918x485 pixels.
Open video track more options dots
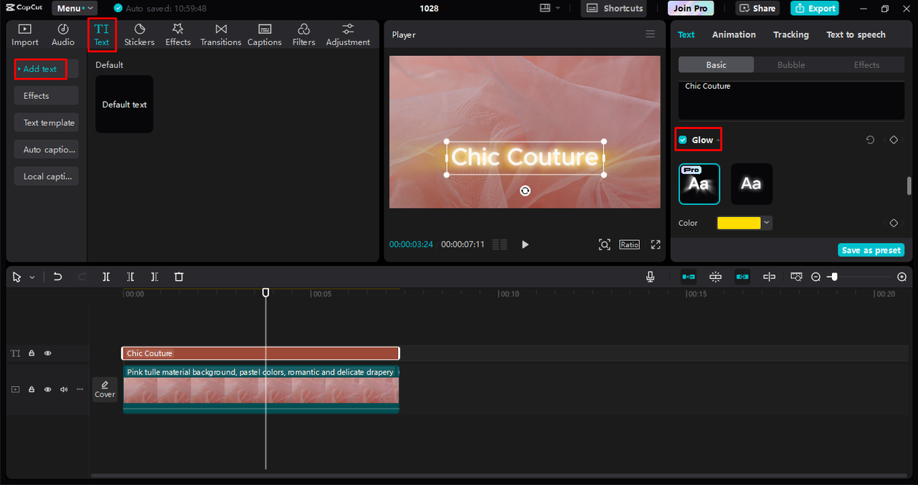(80, 389)
